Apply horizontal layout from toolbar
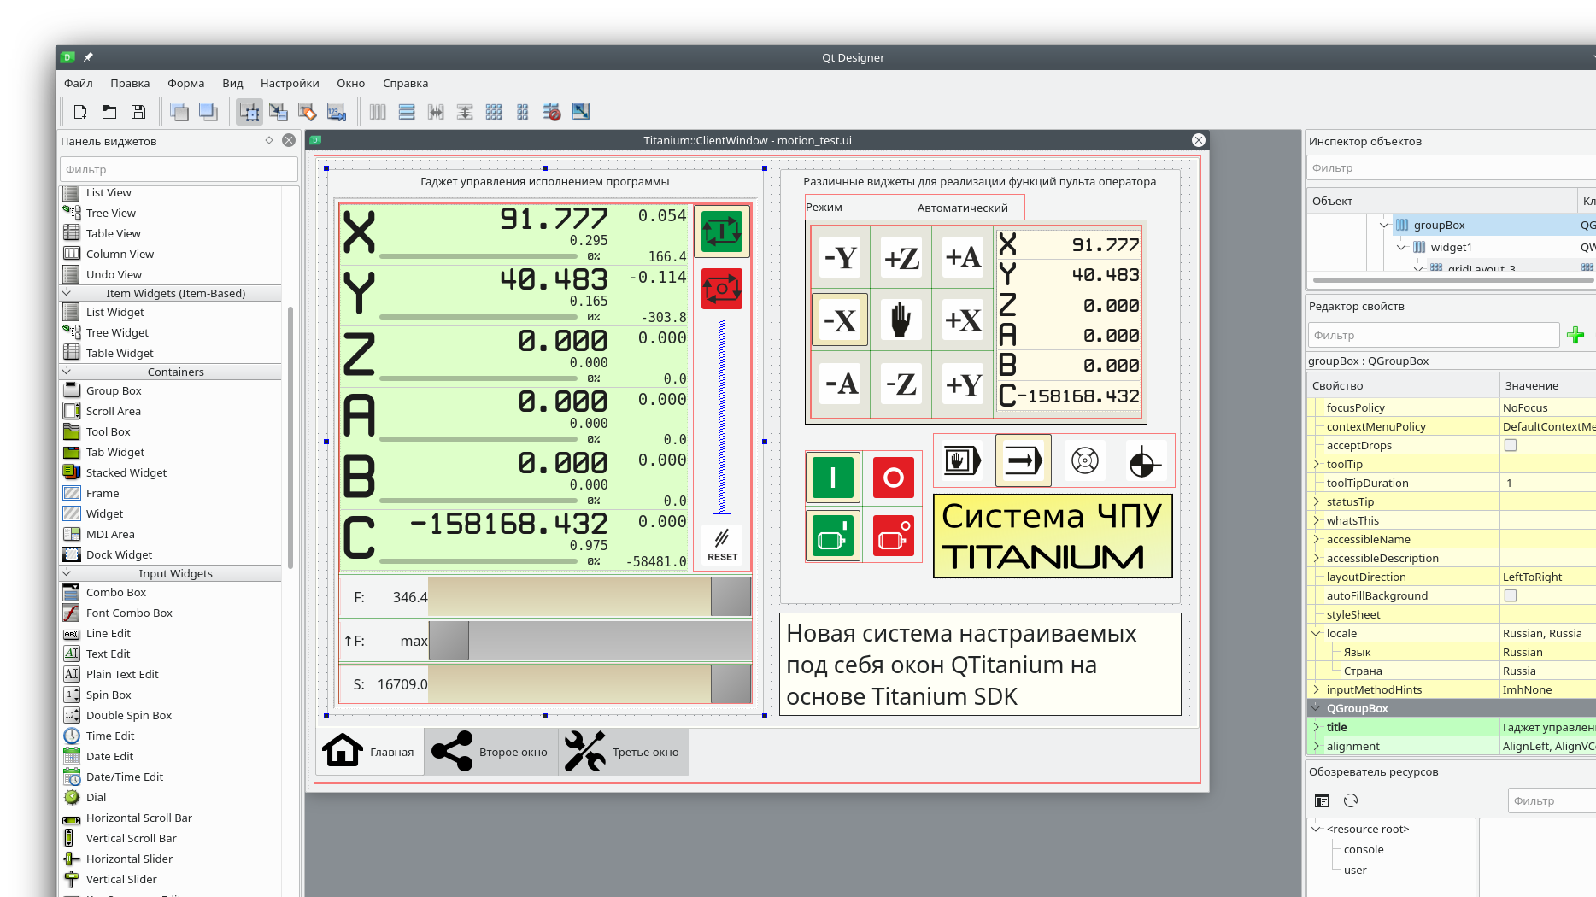 pyautogui.click(x=378, y=112)
